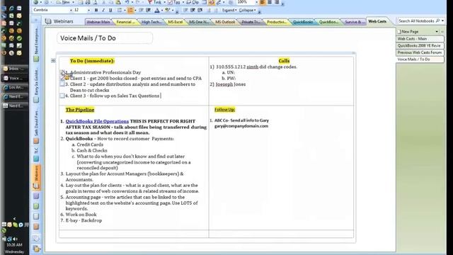Switch to the Webinar Main section tab

[98, 22]
